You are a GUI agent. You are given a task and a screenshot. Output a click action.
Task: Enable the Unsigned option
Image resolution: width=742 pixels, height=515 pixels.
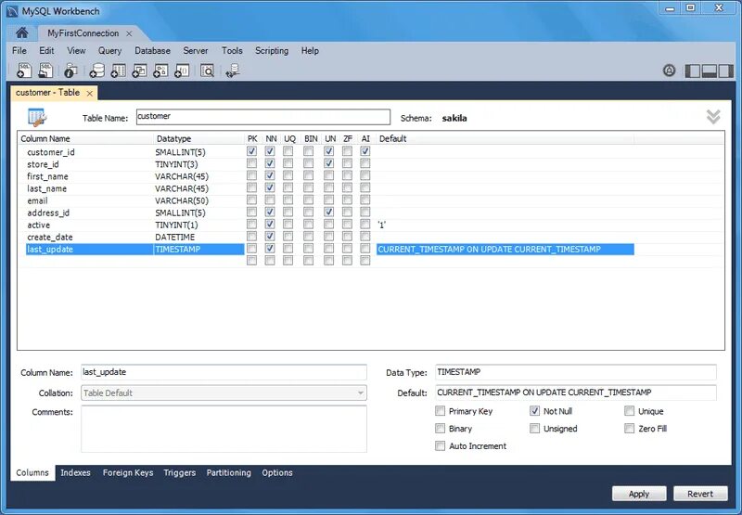point(535,429)
